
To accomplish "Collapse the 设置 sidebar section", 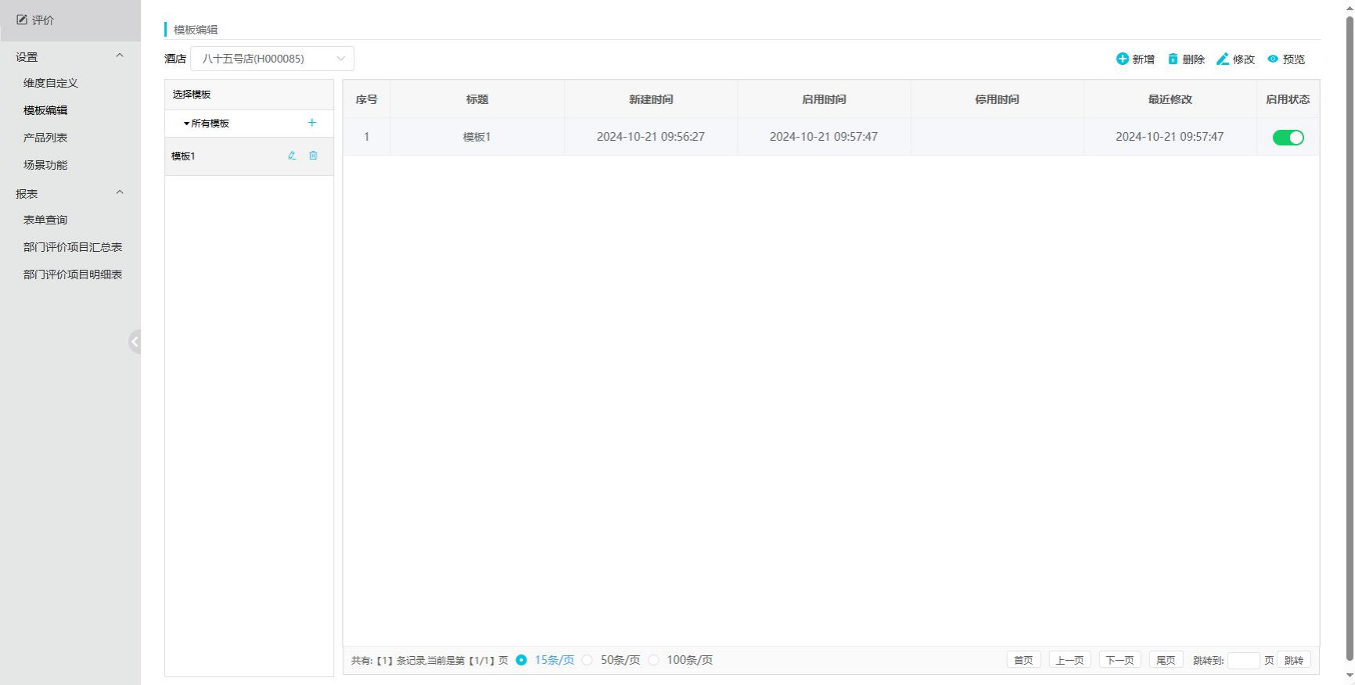I will [x=120, y=56].
